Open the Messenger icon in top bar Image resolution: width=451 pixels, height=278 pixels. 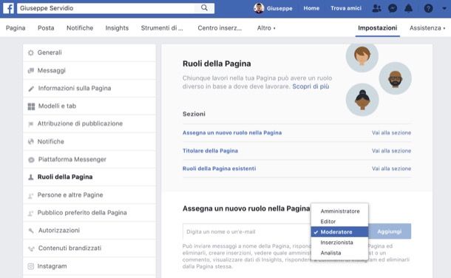(x=393, y=8)
